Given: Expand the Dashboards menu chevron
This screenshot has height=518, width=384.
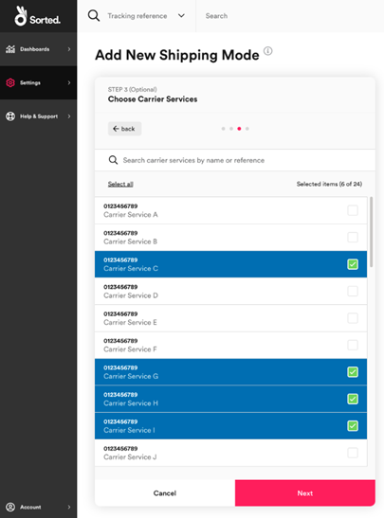Looking at the screenshot, I should 69,49.
